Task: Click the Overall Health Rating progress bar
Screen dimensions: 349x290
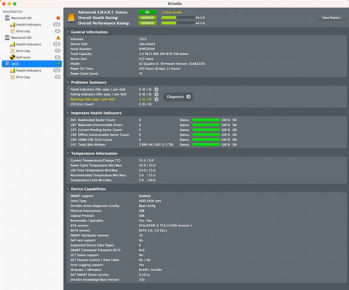Action: pyautogui.click(x=178, y=18)
